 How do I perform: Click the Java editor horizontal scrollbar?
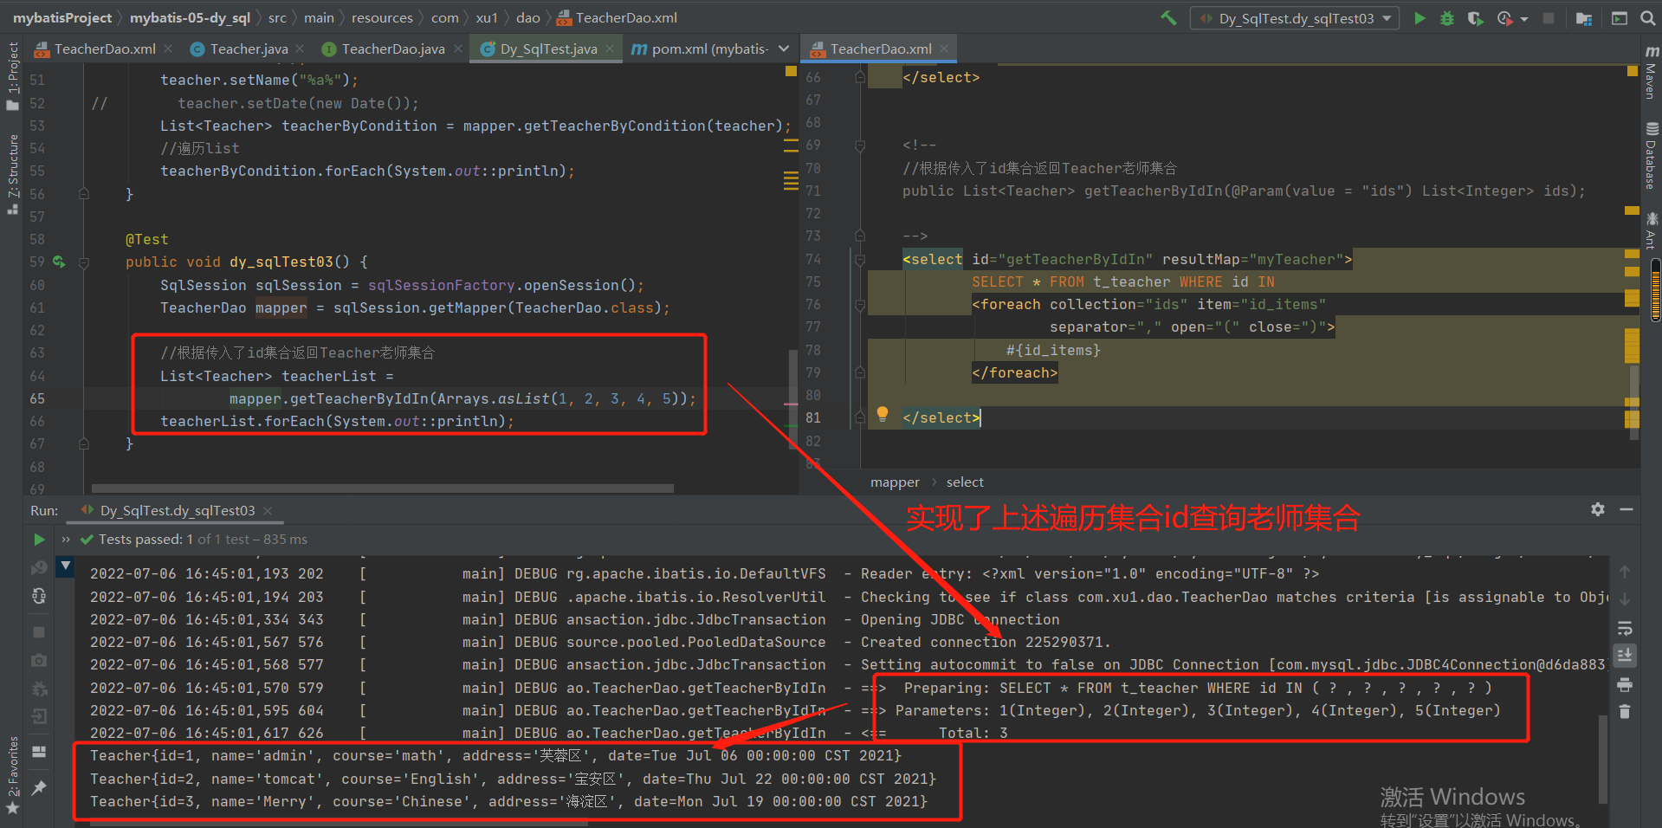tap(382, 488)
